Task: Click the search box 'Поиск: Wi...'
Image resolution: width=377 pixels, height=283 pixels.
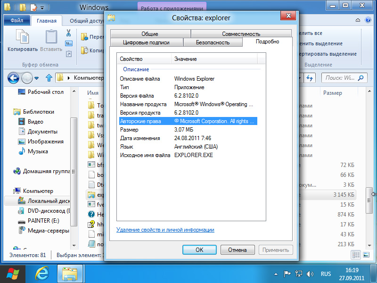Action: (x=344, y=78)
